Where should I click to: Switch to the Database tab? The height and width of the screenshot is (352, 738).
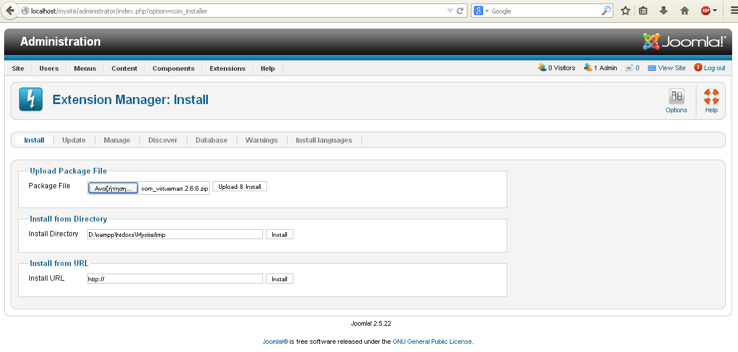211,140
